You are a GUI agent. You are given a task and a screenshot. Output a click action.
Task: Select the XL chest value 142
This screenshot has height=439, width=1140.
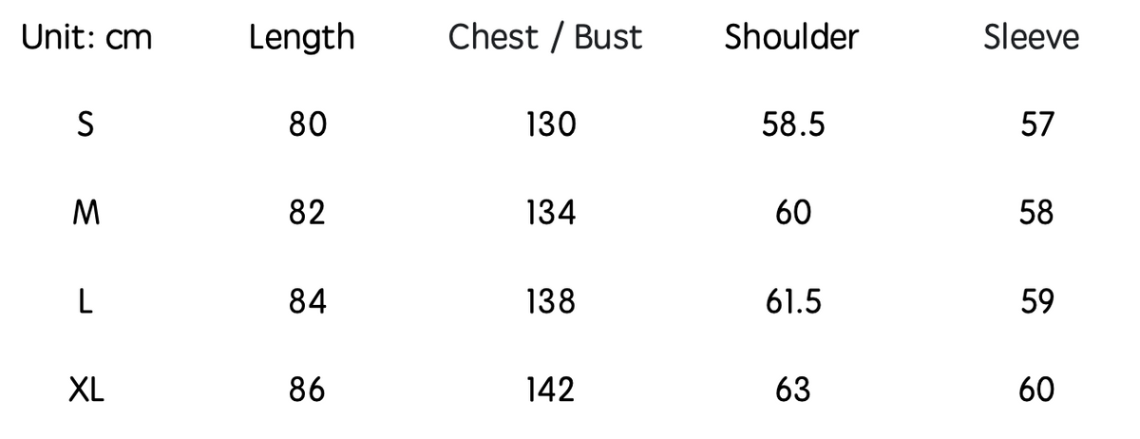tap(551, 390)
